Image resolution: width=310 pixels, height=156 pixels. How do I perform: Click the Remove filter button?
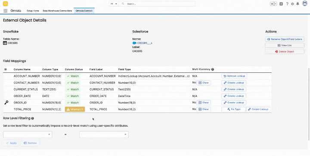[30, 143]
